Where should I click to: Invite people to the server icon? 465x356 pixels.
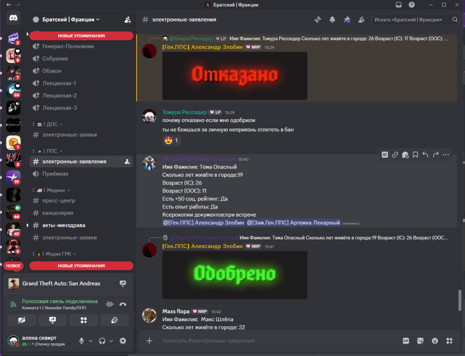(127, 20)
